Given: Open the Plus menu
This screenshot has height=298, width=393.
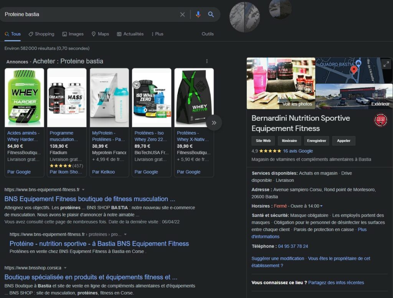Looking at the screenshot, I should coord(157,34).
